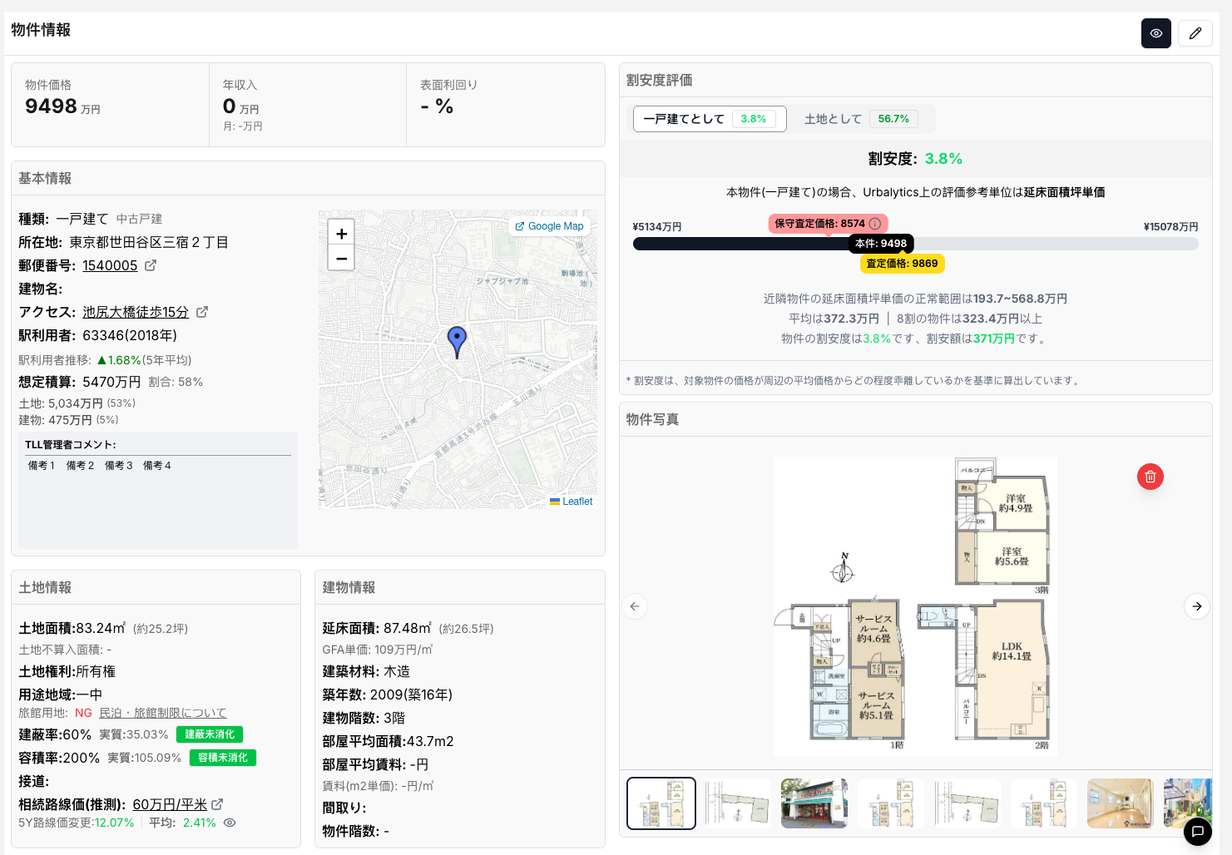Click the 中古戸建 label beside 一戸建て
1232x855 pixels.
[139, 219]
